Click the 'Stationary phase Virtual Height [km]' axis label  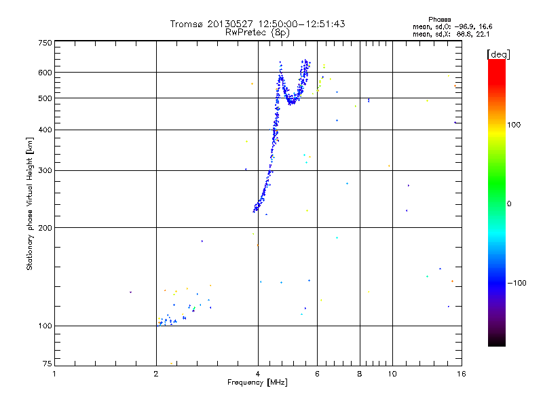click(29, 203)
